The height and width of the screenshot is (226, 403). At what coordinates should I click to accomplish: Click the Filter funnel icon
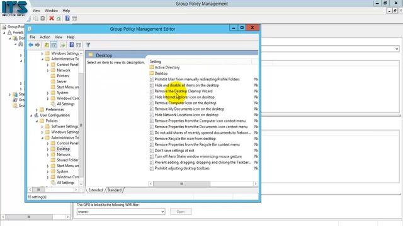point(88,45)
